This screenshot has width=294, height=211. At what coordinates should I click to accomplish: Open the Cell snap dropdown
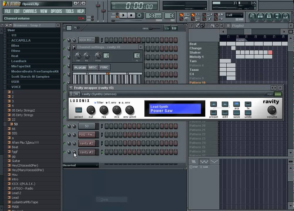pyautogui.click(x=235, y=15)
